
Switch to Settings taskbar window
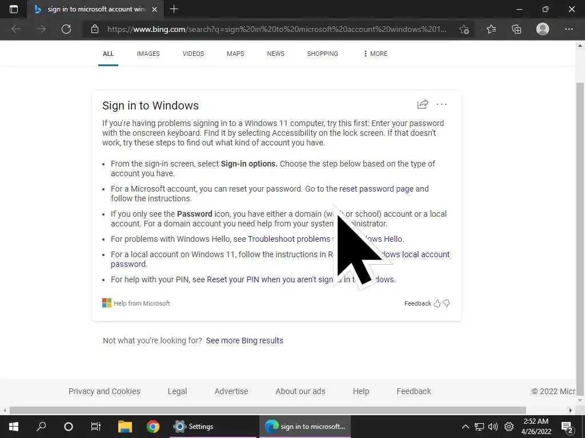[213, 427]
